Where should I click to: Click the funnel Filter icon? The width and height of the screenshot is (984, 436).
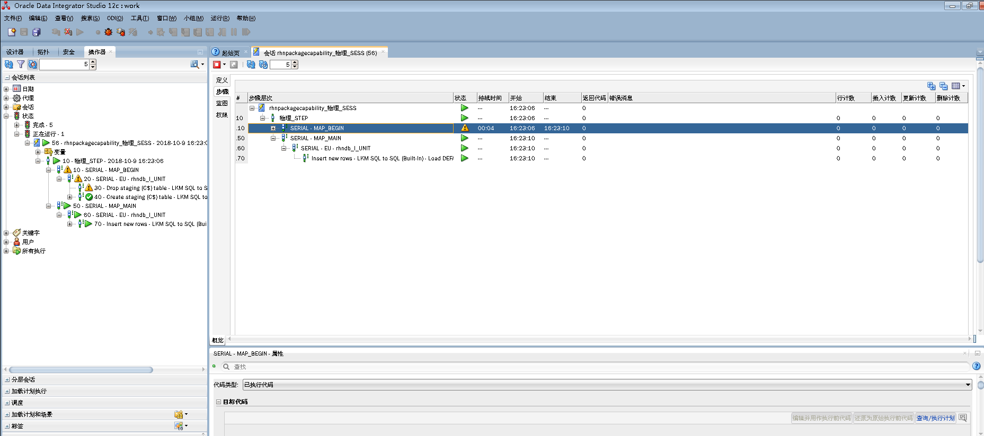click(x=21, y=65)
